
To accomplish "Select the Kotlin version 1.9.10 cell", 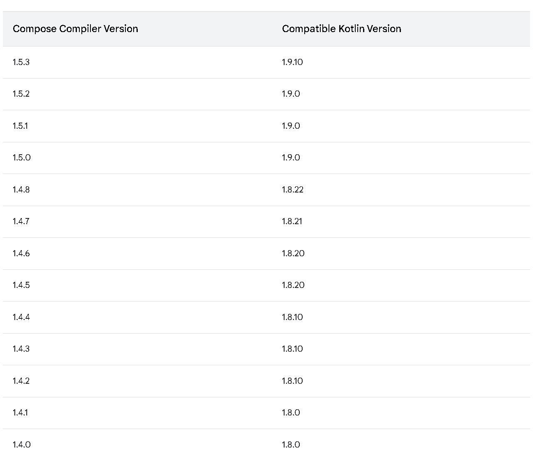I will (x=292, y=62).
